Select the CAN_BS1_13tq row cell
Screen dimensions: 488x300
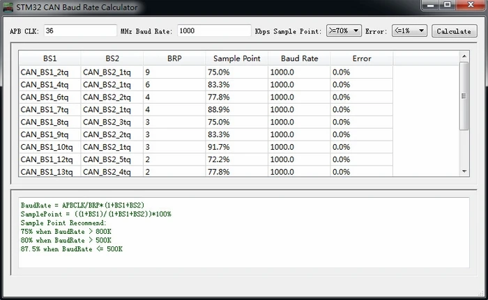click(x=49, y=171)
